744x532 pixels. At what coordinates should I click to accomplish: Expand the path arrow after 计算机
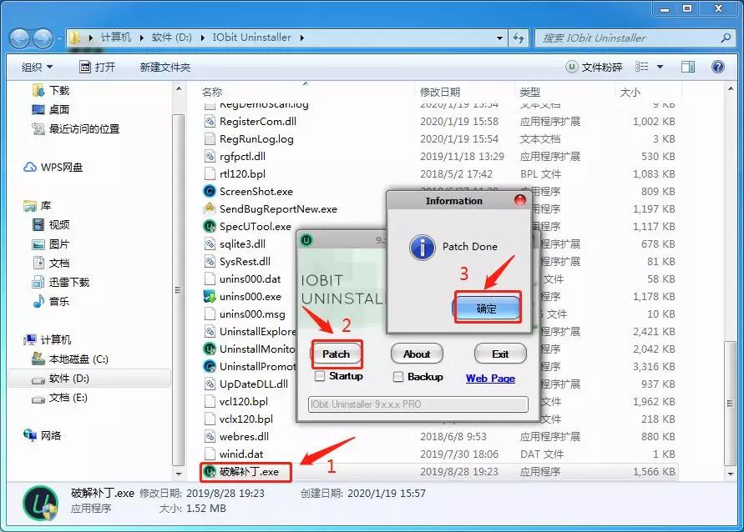point(141,38)
